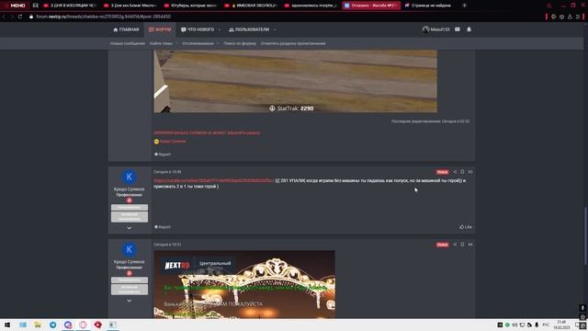The width and height of the screenshot is (588, 331).
Task: Bookmark post #4 with the bookmark icon
Action: pyautogui.click(x=462, y=245)
